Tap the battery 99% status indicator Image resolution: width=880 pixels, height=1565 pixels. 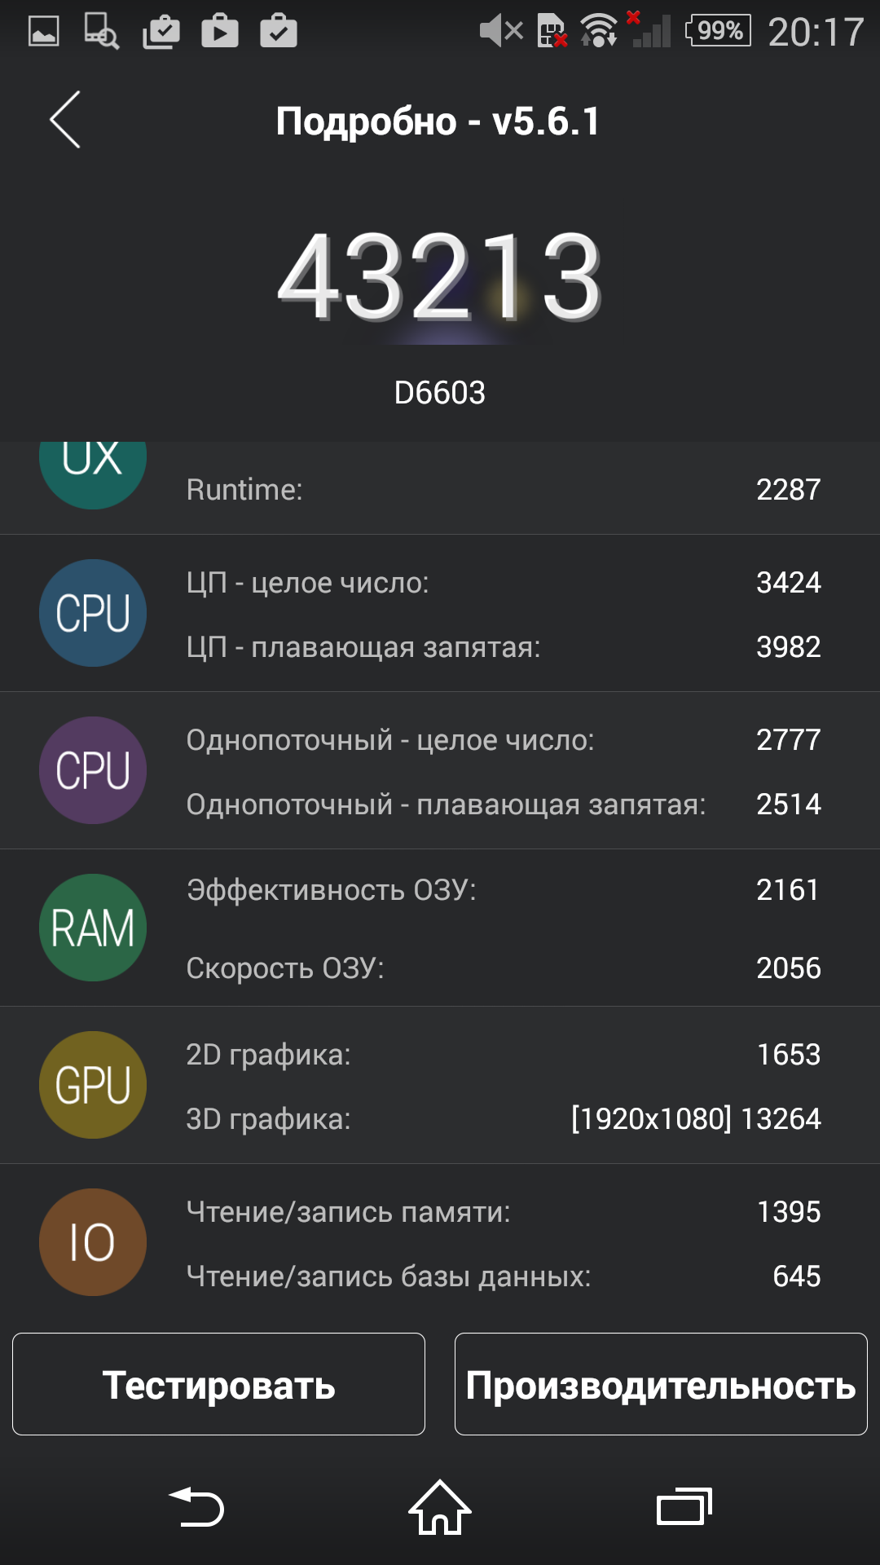718,31
